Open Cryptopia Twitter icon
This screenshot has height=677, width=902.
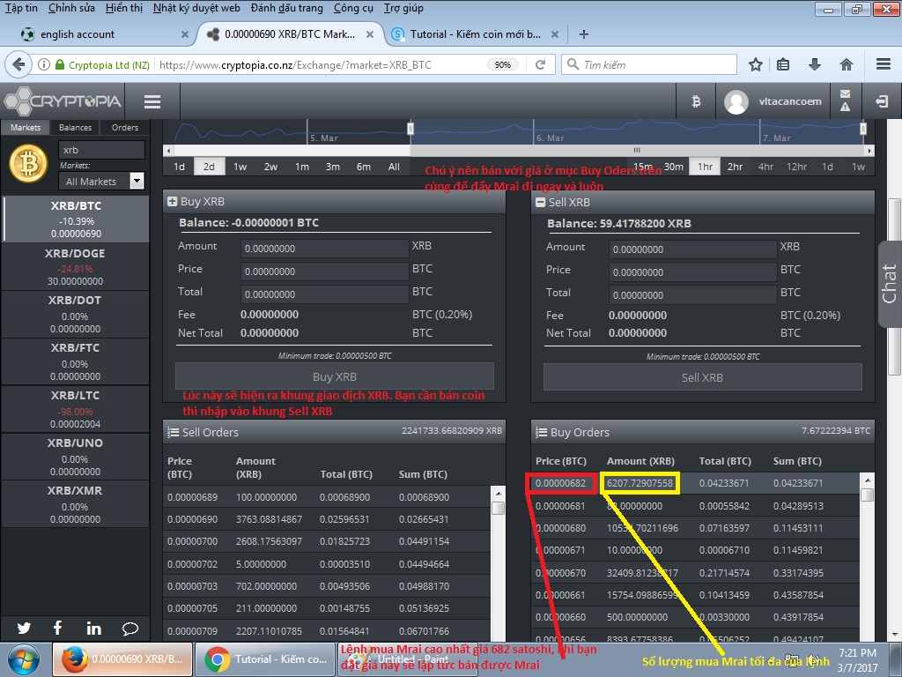point(24,628)
